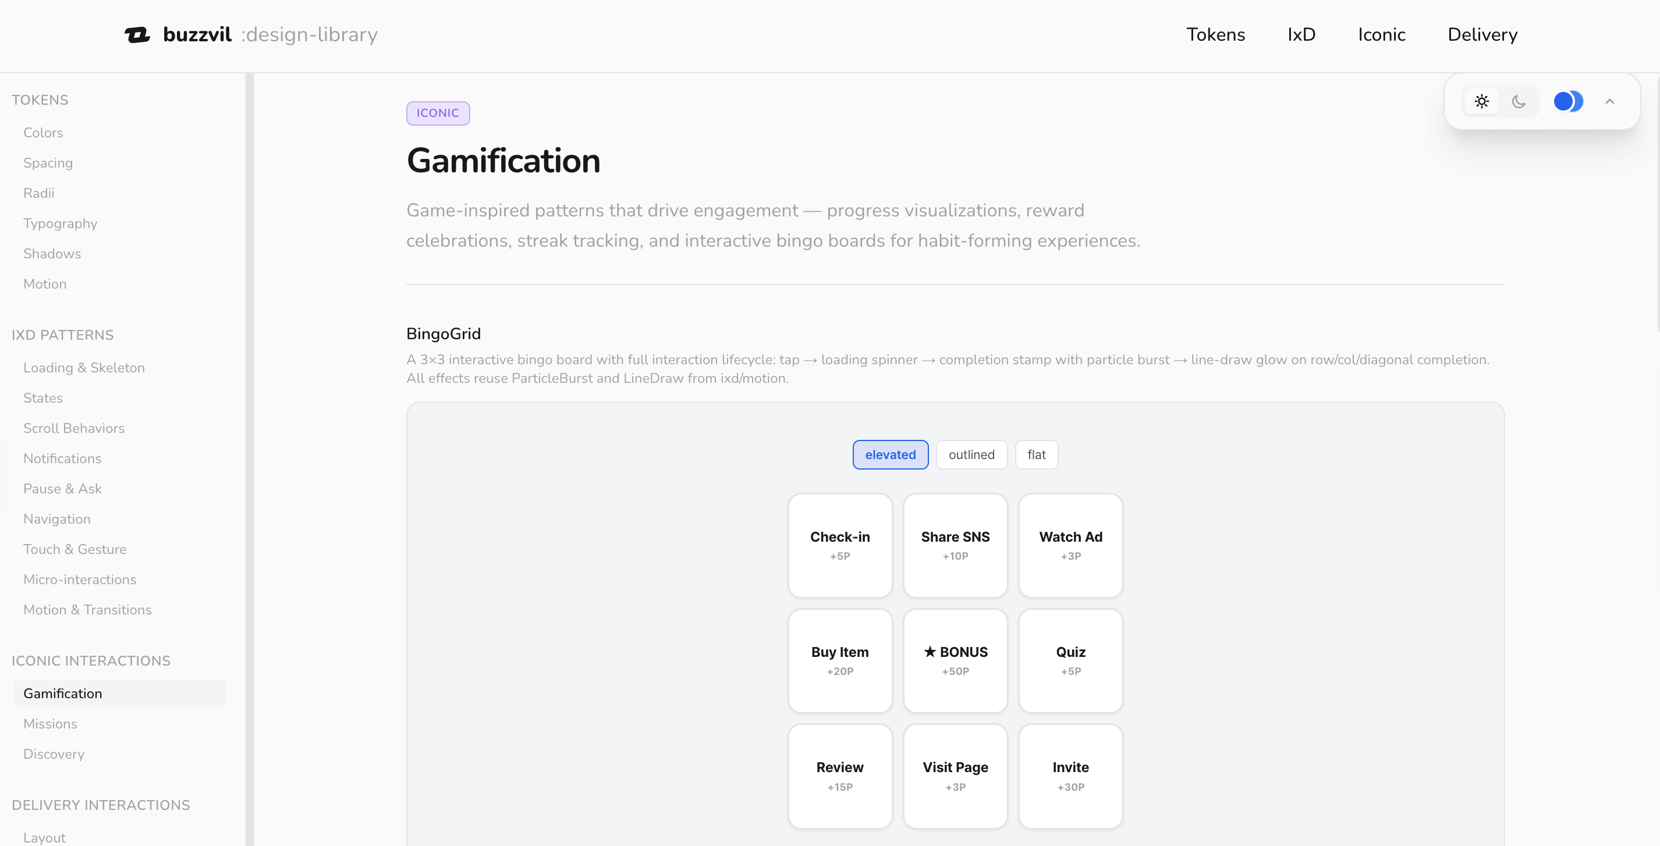Select the light mode radio in theme switcher
The image size is (1660, 846).
point(1481,101)
